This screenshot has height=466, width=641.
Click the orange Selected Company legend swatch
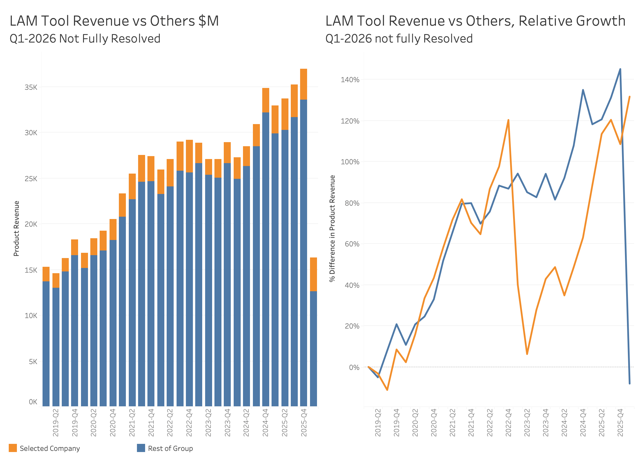click(13, 448)
